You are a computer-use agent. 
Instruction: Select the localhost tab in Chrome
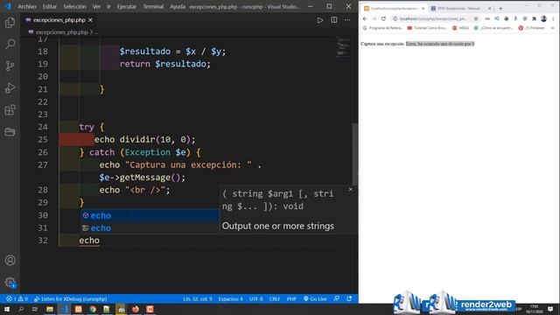click(394, 8)
